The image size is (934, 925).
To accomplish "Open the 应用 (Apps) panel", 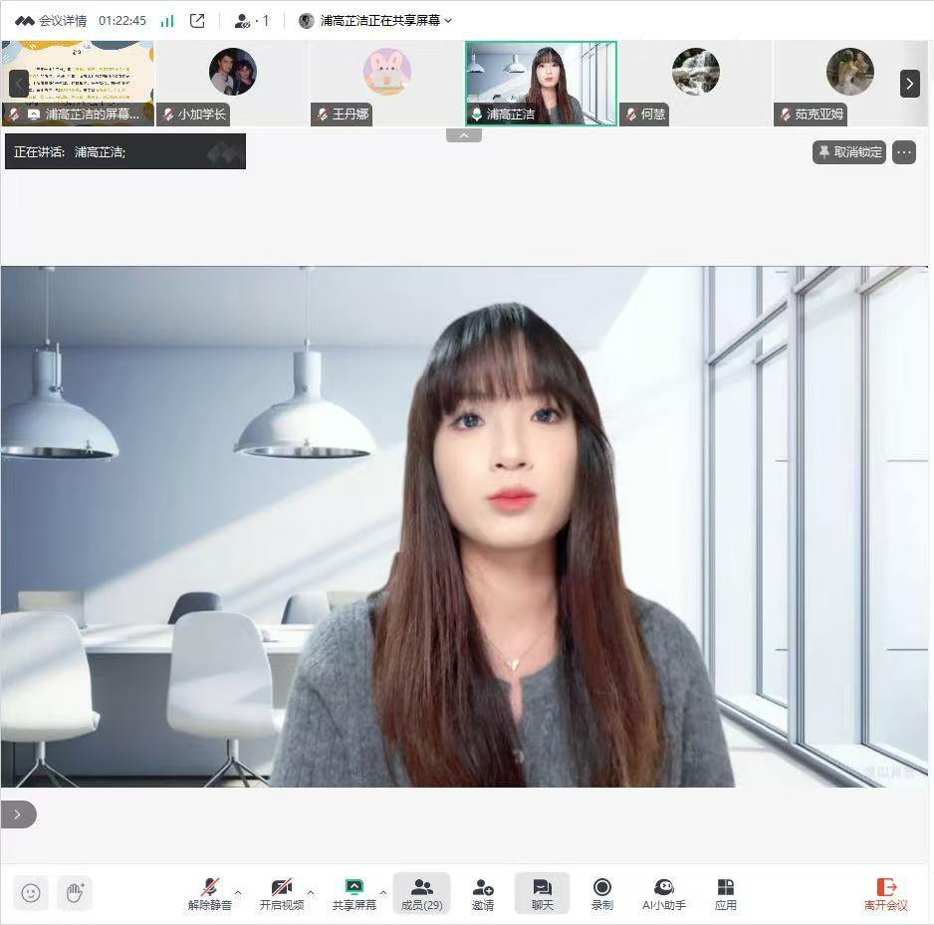I will pyautogui.click(x=725, y=893).
